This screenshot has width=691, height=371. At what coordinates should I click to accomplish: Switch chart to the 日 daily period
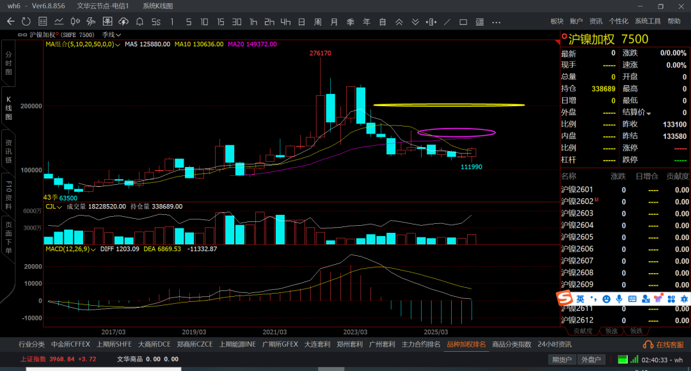(301, 21)
